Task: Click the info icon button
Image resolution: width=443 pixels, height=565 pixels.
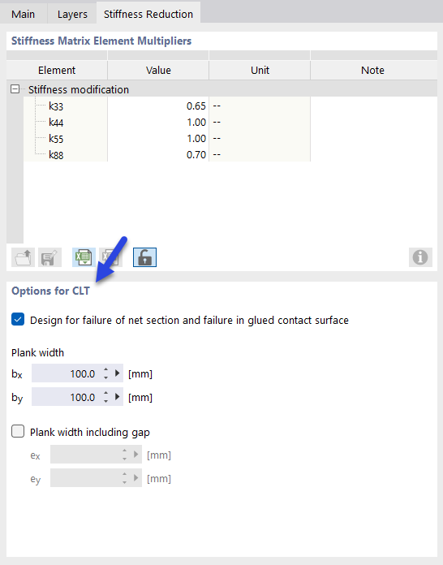Action: pos(420,257)
